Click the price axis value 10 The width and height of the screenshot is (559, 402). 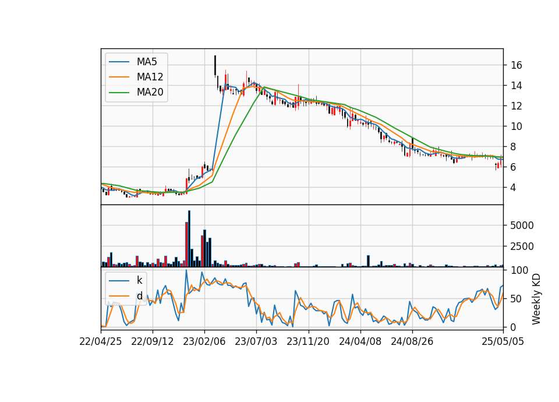click(516, 126)
